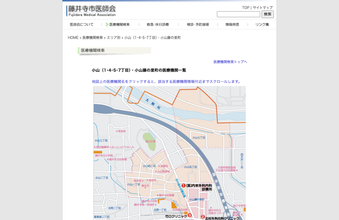Viewport: 339px width, 220px height.
Task: Click the 大和川 river label on the map
Action: click(153, 104)
